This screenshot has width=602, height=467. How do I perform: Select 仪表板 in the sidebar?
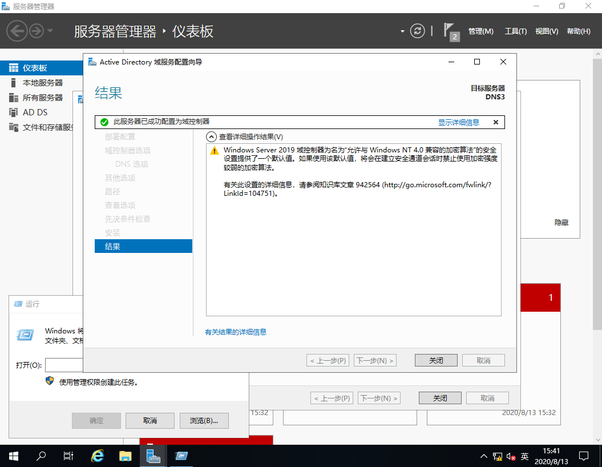click(42, 68)
